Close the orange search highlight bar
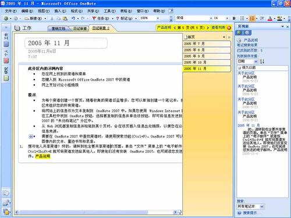This screenshot has width=291, height=218. [229, 28]
